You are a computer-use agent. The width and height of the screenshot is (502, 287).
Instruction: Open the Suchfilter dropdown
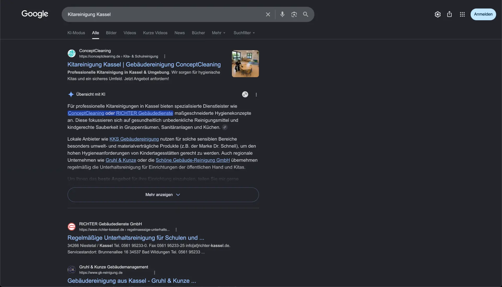tap(244, 33)
